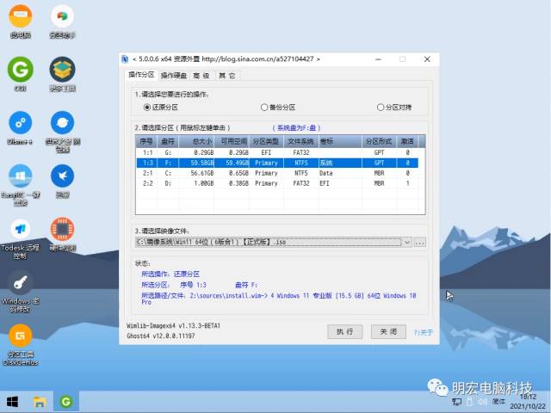Click inside the image file path field
This screenshot has height=413, width=551.
[x=268, y=242]
